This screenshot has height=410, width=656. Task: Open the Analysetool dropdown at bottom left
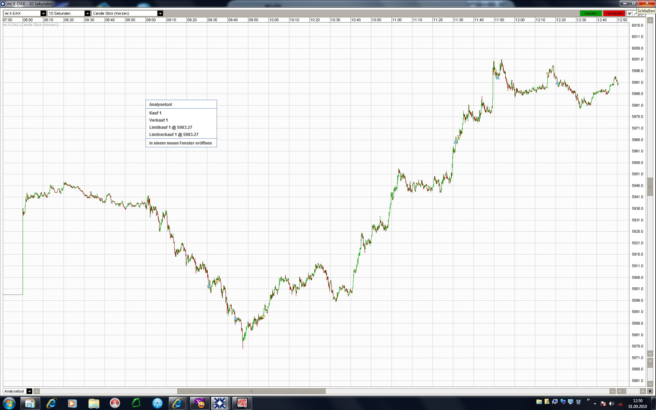pyautogui.click(x=29, y=391)
